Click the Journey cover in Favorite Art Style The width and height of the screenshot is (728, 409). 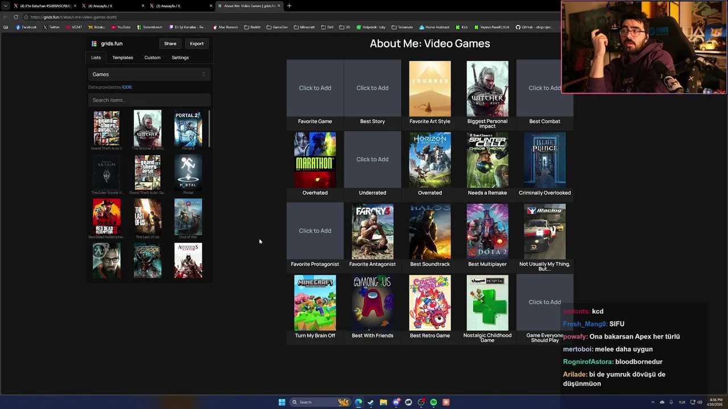pos(430,89)
